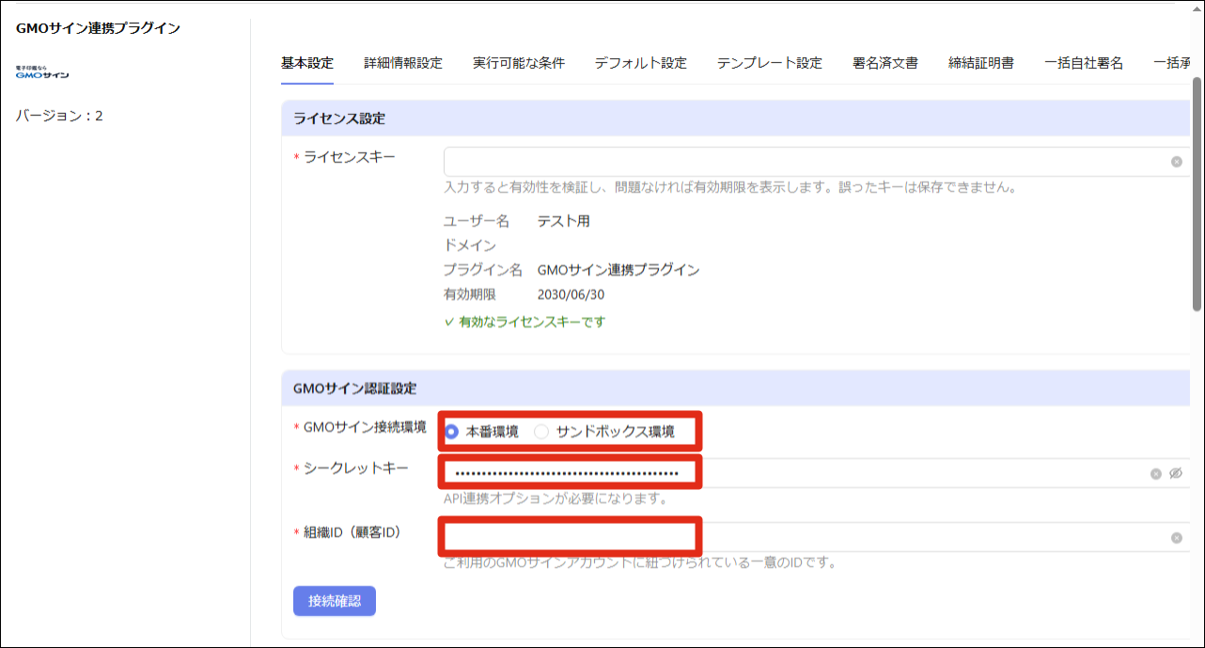Clear the 組織ID field with its X icon
Viewport: 1205px width, 648px height.
1176,538
